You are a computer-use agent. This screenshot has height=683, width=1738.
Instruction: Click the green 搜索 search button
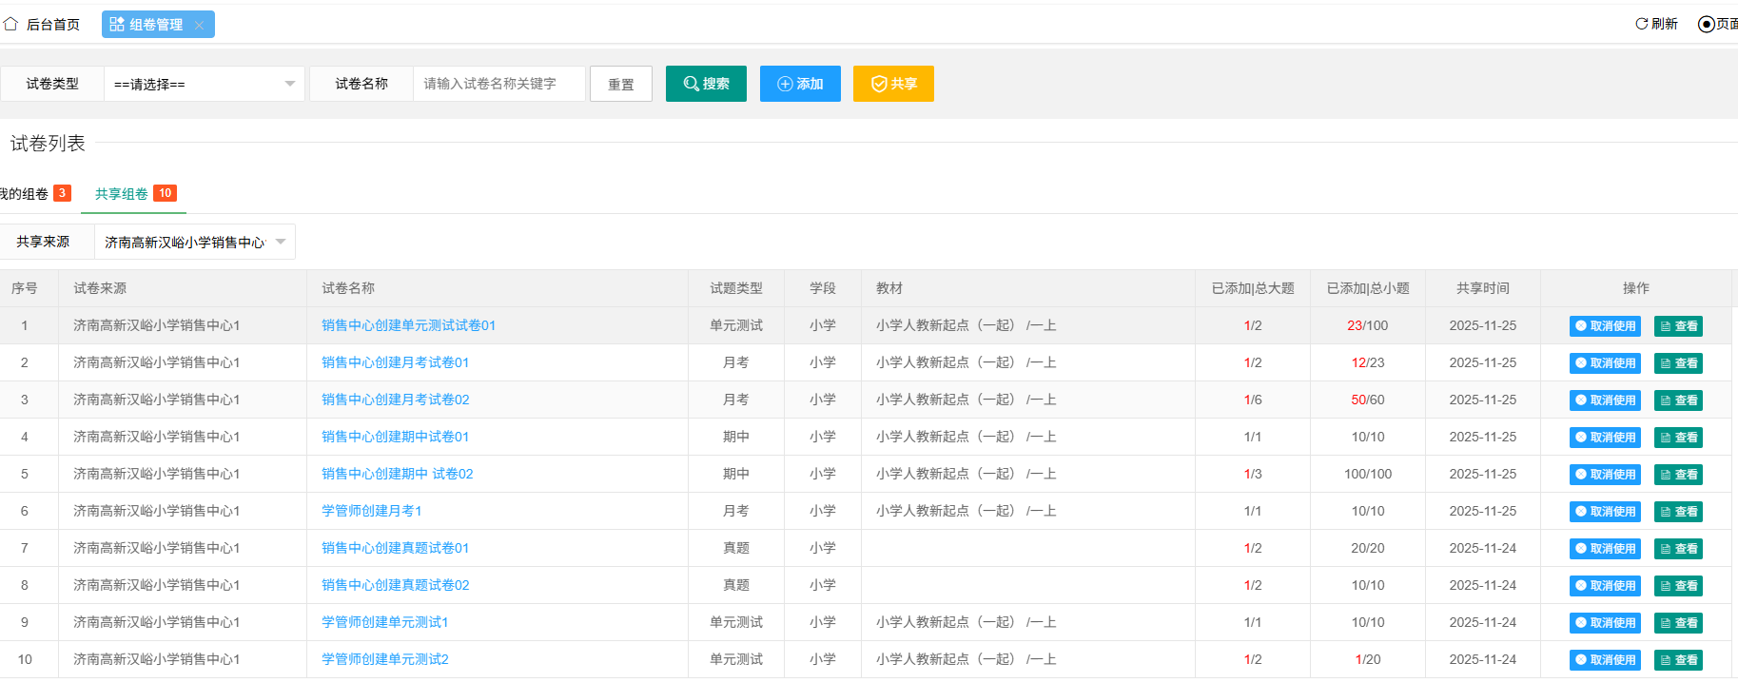(x=706, y=84)
